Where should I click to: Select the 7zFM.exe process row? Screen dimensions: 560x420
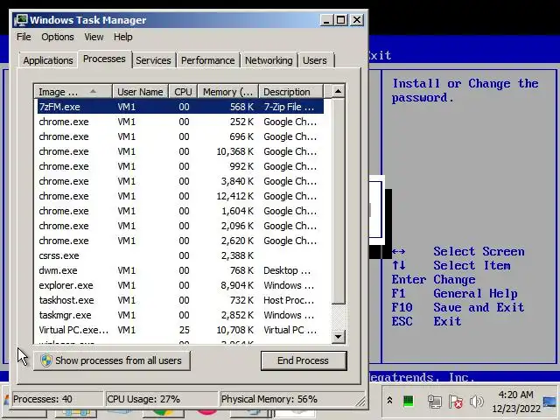(x=180, y=107)
